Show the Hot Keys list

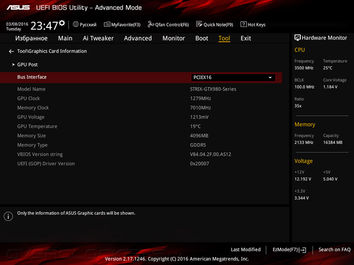(253, 25)
